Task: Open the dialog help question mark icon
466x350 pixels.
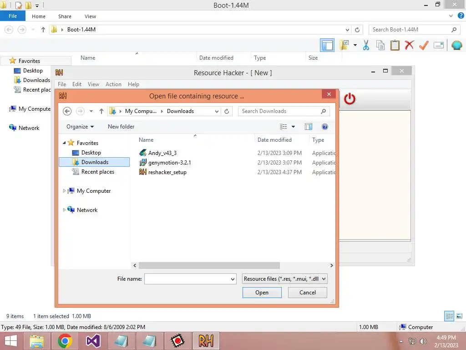Action: click(x=325, y=127)
